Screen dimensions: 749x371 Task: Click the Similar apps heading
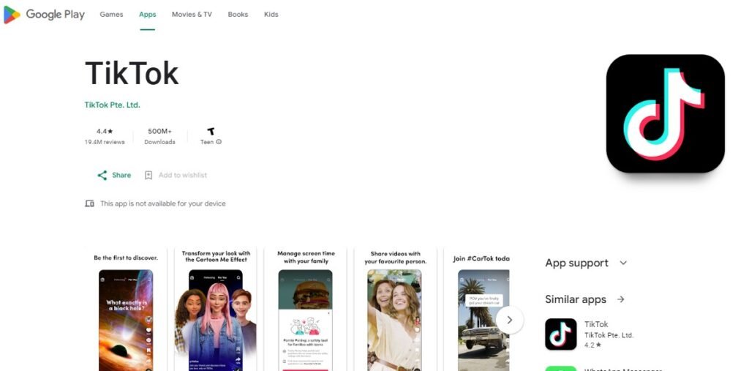576,299
